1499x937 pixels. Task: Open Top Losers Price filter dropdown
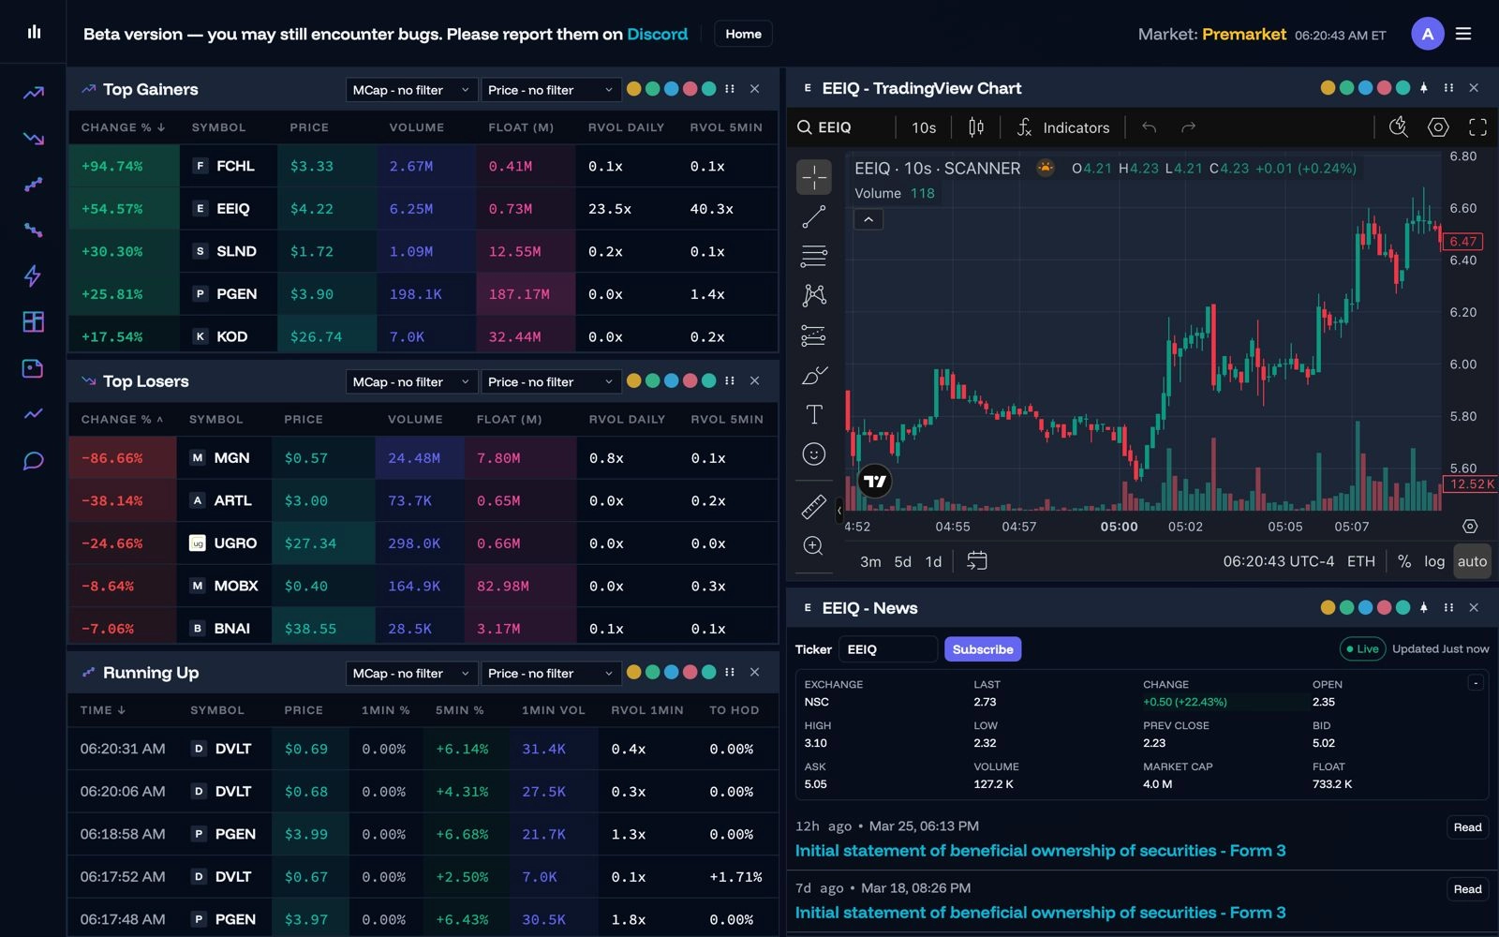point(549,382)
